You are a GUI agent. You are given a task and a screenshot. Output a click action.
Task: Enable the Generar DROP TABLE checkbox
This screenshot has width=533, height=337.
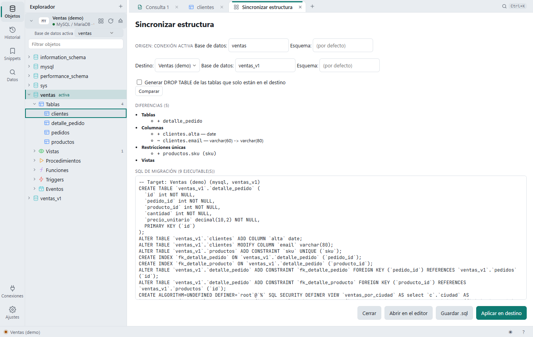[x=139, y=82]
